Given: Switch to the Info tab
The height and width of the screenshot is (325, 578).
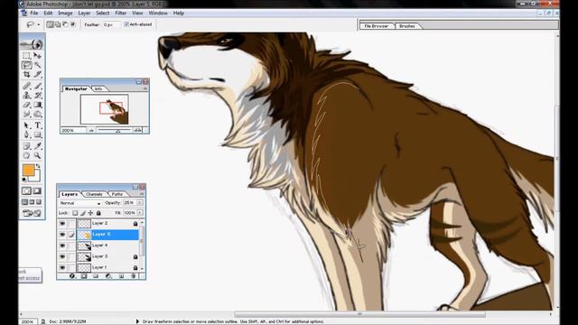Looking at the screenshot, I should pos(98,88).
